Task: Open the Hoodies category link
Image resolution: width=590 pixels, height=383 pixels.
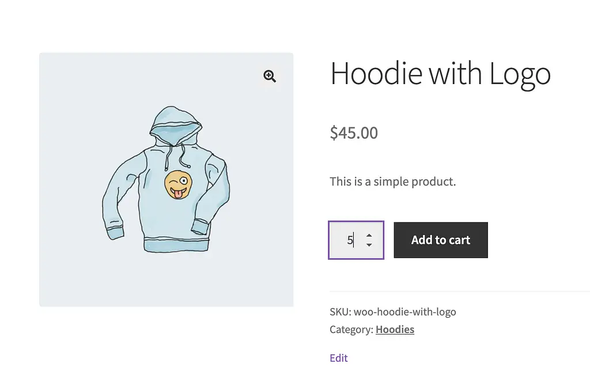Action: coord(395,329)
